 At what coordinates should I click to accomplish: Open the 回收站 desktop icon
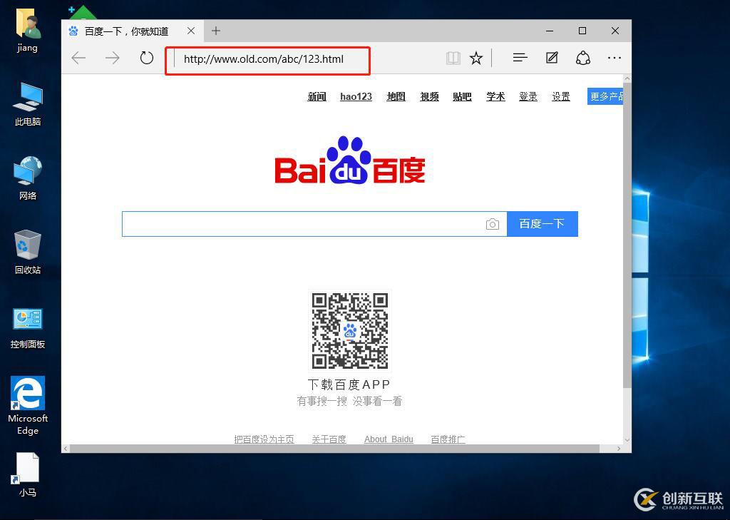point(27,250)
